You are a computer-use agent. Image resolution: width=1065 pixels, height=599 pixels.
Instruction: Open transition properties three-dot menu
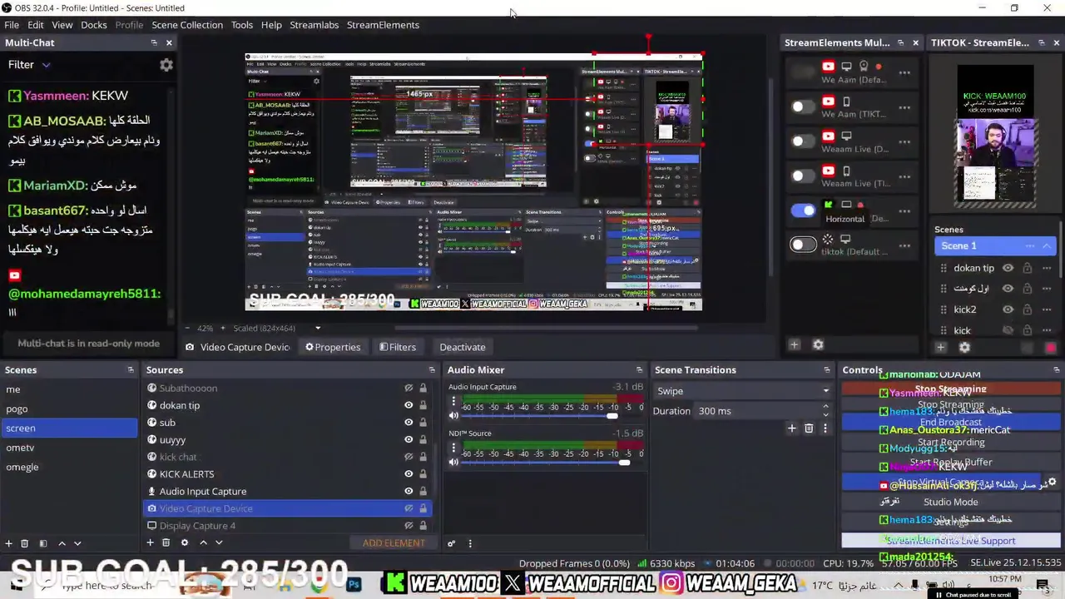click(825, 428)
